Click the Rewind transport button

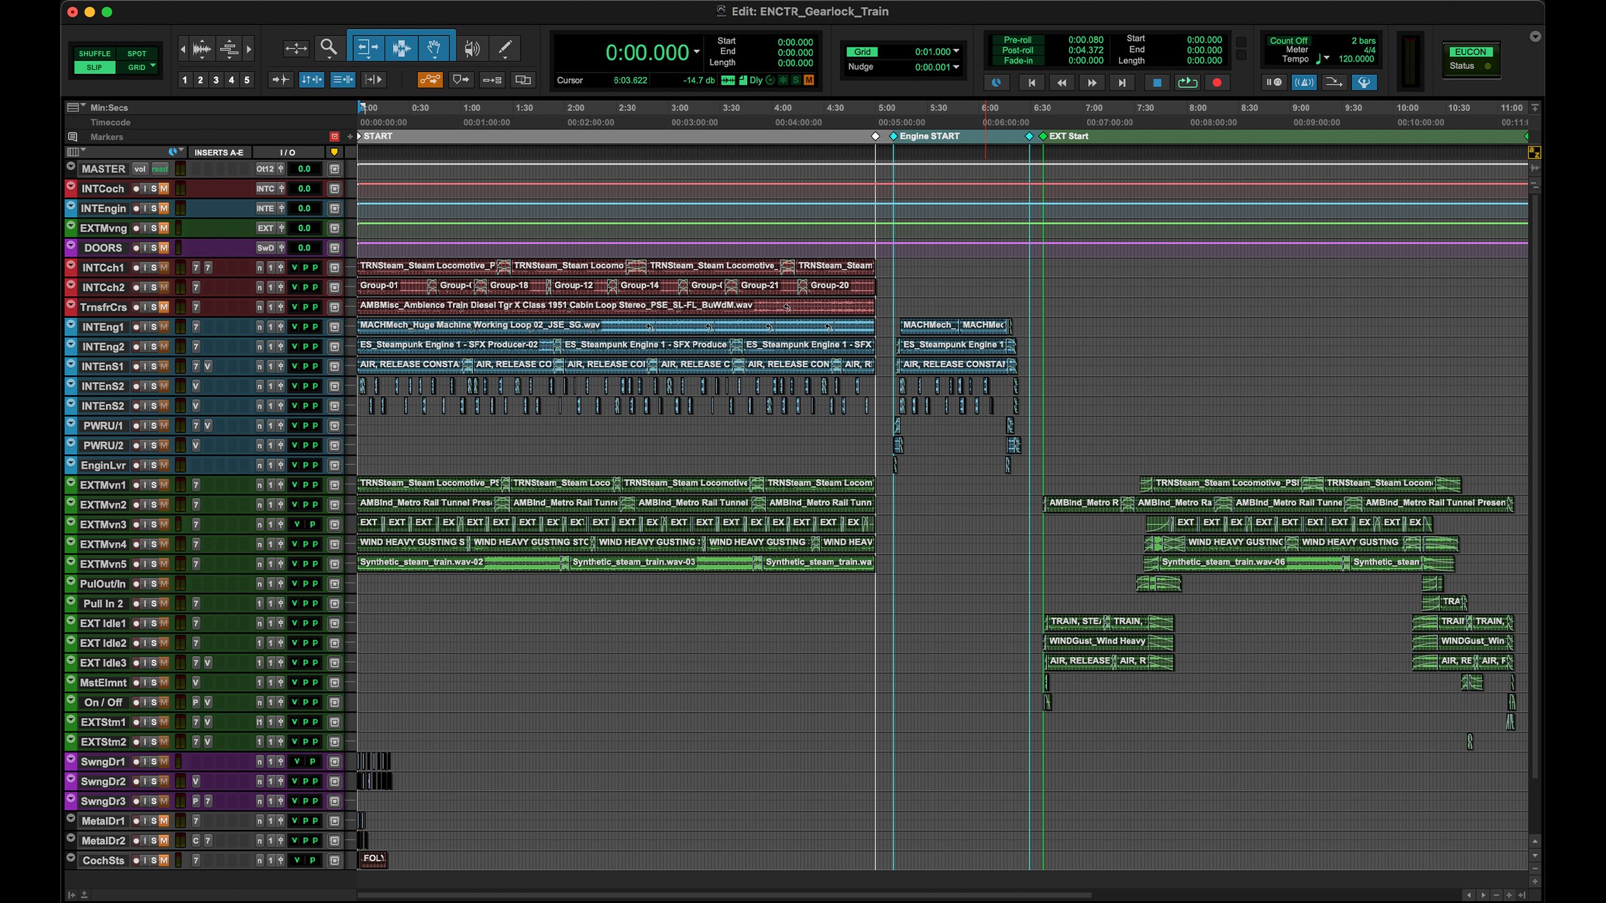(x=1062, y=82)
